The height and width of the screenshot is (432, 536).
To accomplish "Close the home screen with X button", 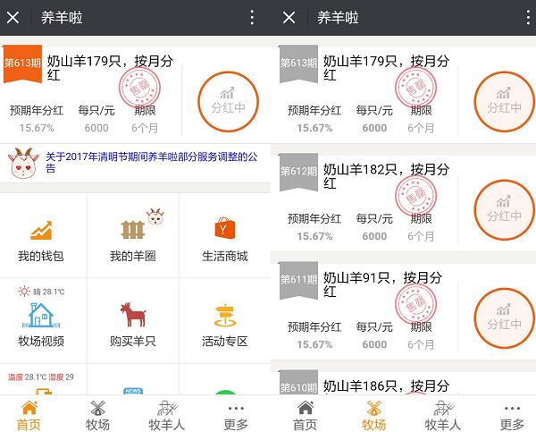I will [15, 18].
